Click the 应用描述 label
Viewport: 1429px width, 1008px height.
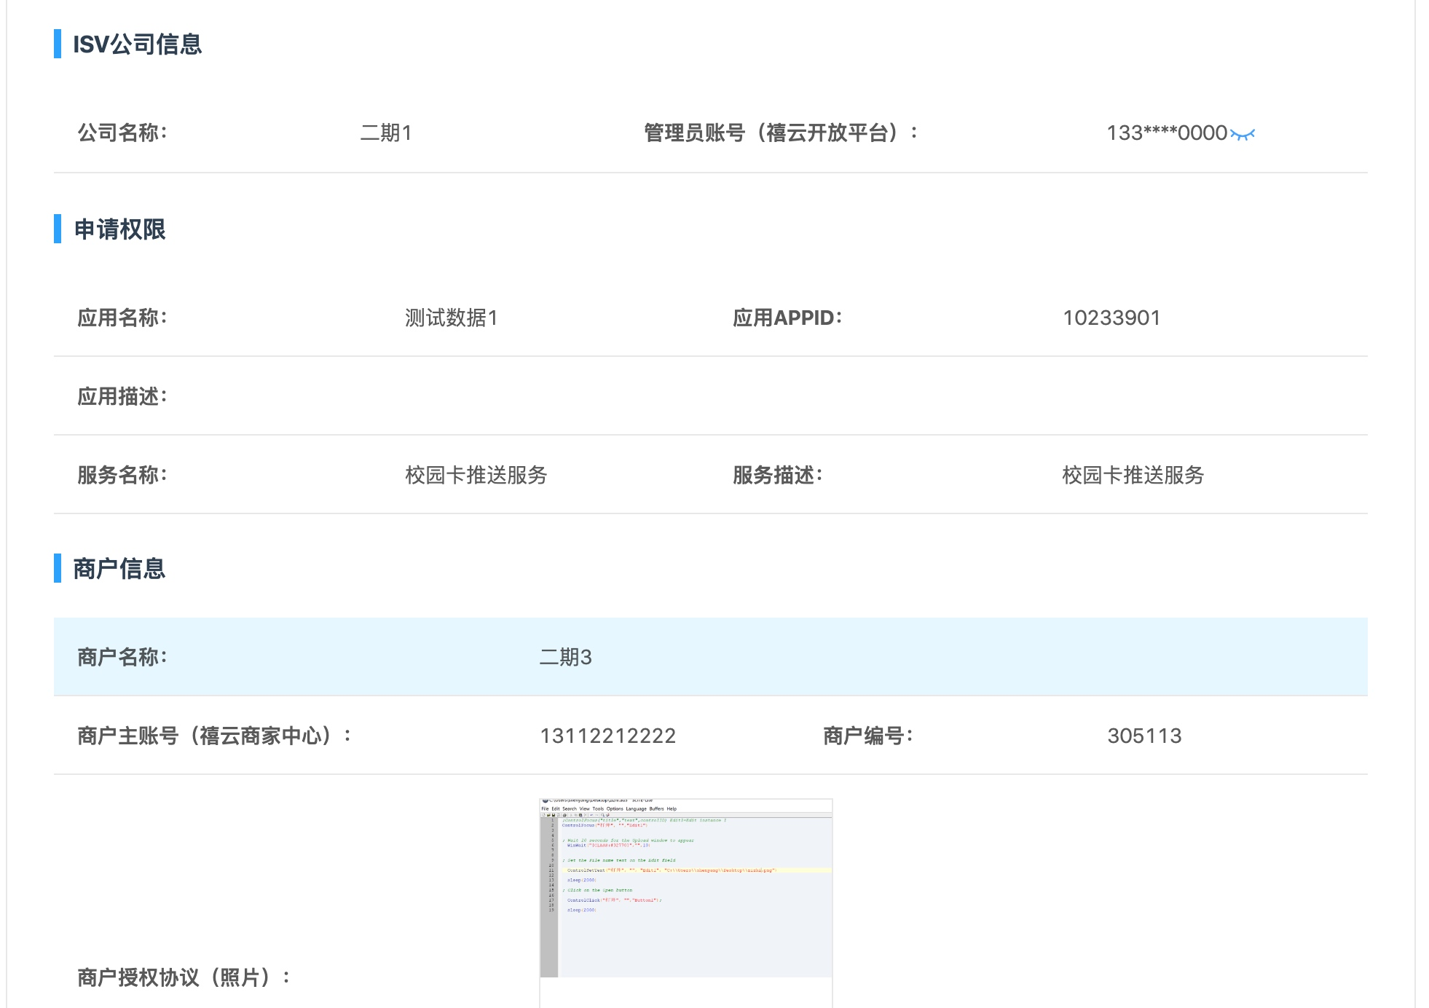[x=122, y=397]
